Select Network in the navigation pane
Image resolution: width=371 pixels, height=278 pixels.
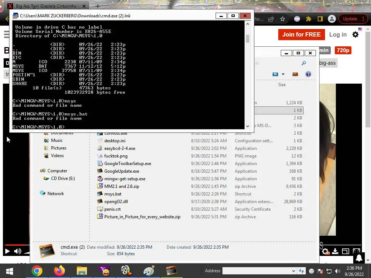(x=55, y=193)
